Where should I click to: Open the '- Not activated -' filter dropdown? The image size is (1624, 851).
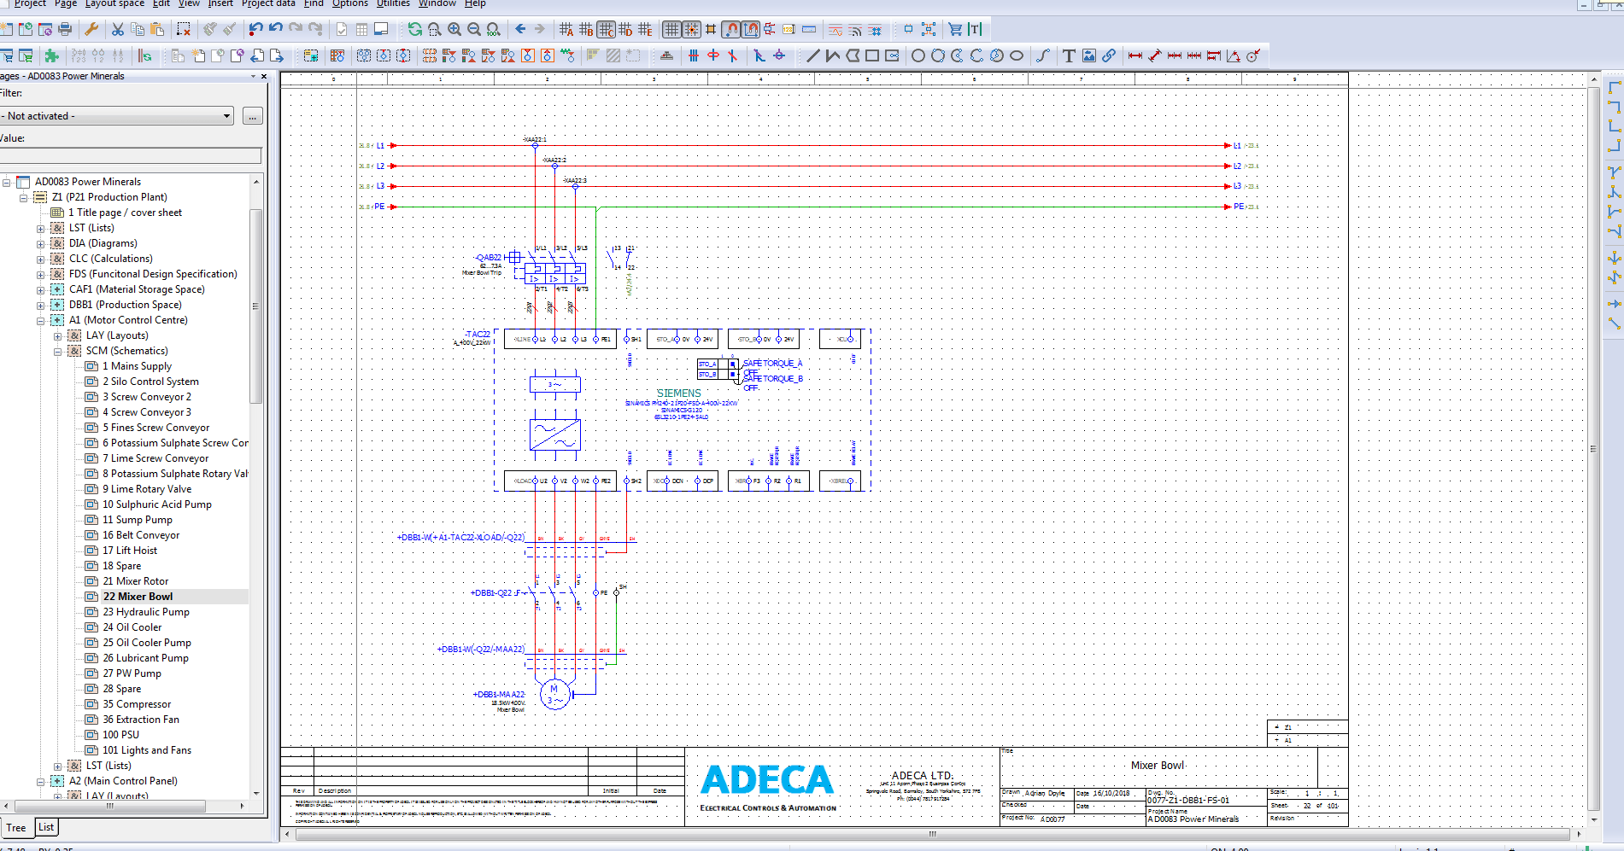coord(226,115)
